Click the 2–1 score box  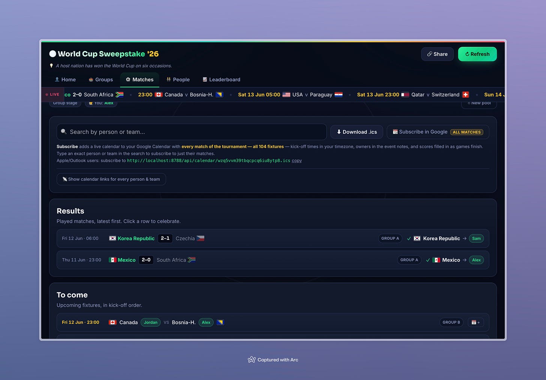[165, 238]
